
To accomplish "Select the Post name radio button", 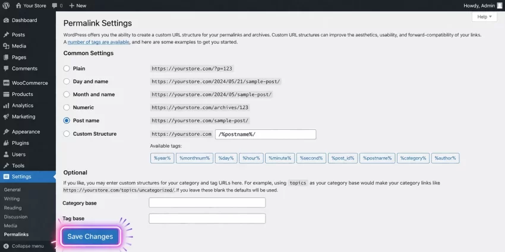I will (67, 120).
